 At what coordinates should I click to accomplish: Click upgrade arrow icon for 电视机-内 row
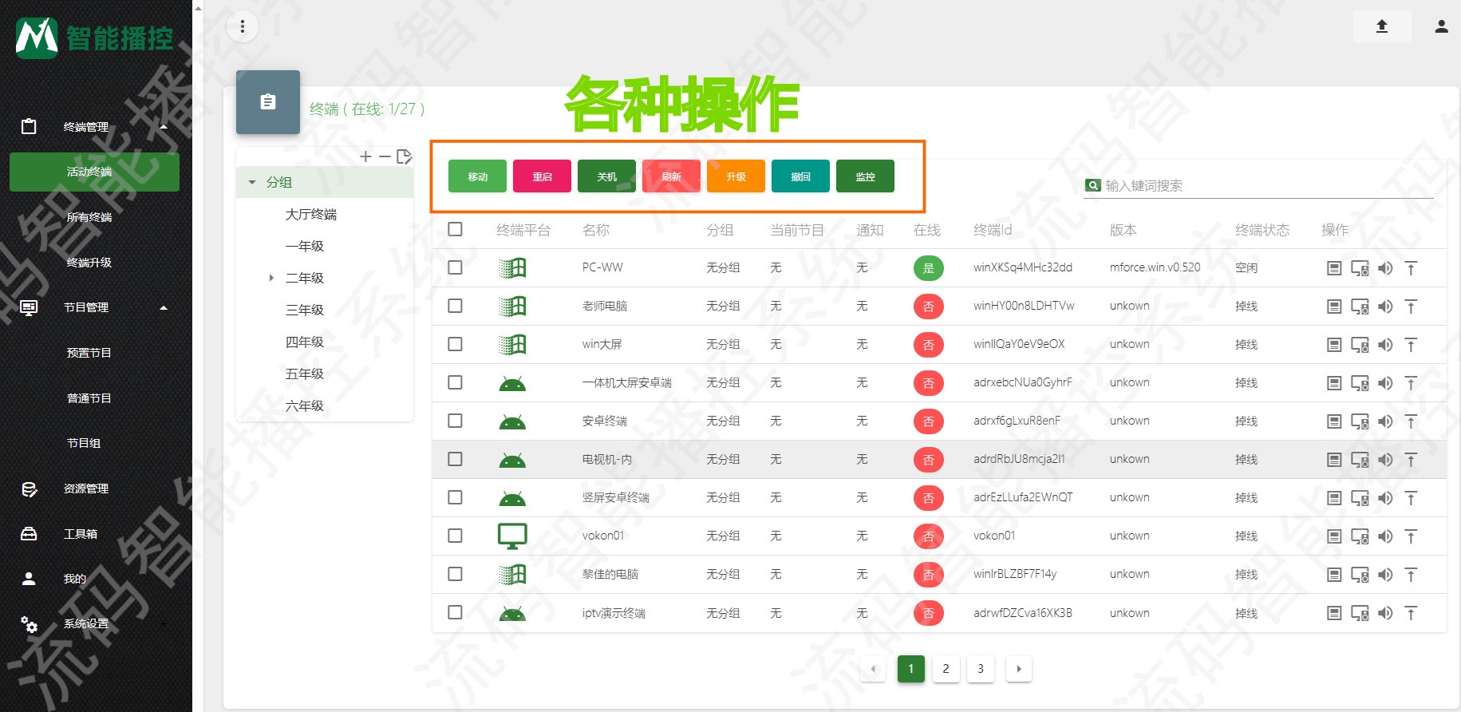coord(1411,460)
